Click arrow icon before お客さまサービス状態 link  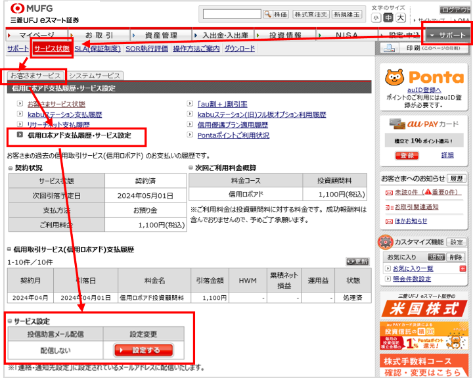(20, 104)
